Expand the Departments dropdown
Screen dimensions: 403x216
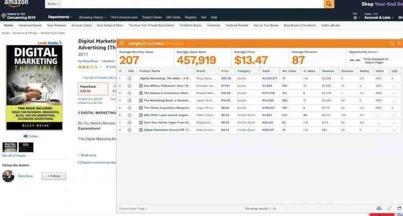coord(60,17)
